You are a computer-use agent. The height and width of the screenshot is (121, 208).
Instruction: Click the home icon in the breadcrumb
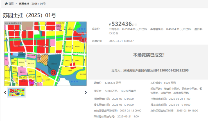pos(6,4)
